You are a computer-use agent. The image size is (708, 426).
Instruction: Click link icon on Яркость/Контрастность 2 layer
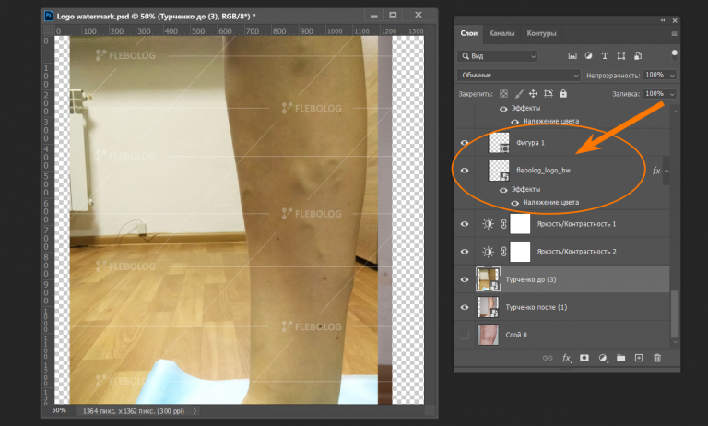(503, 252)
